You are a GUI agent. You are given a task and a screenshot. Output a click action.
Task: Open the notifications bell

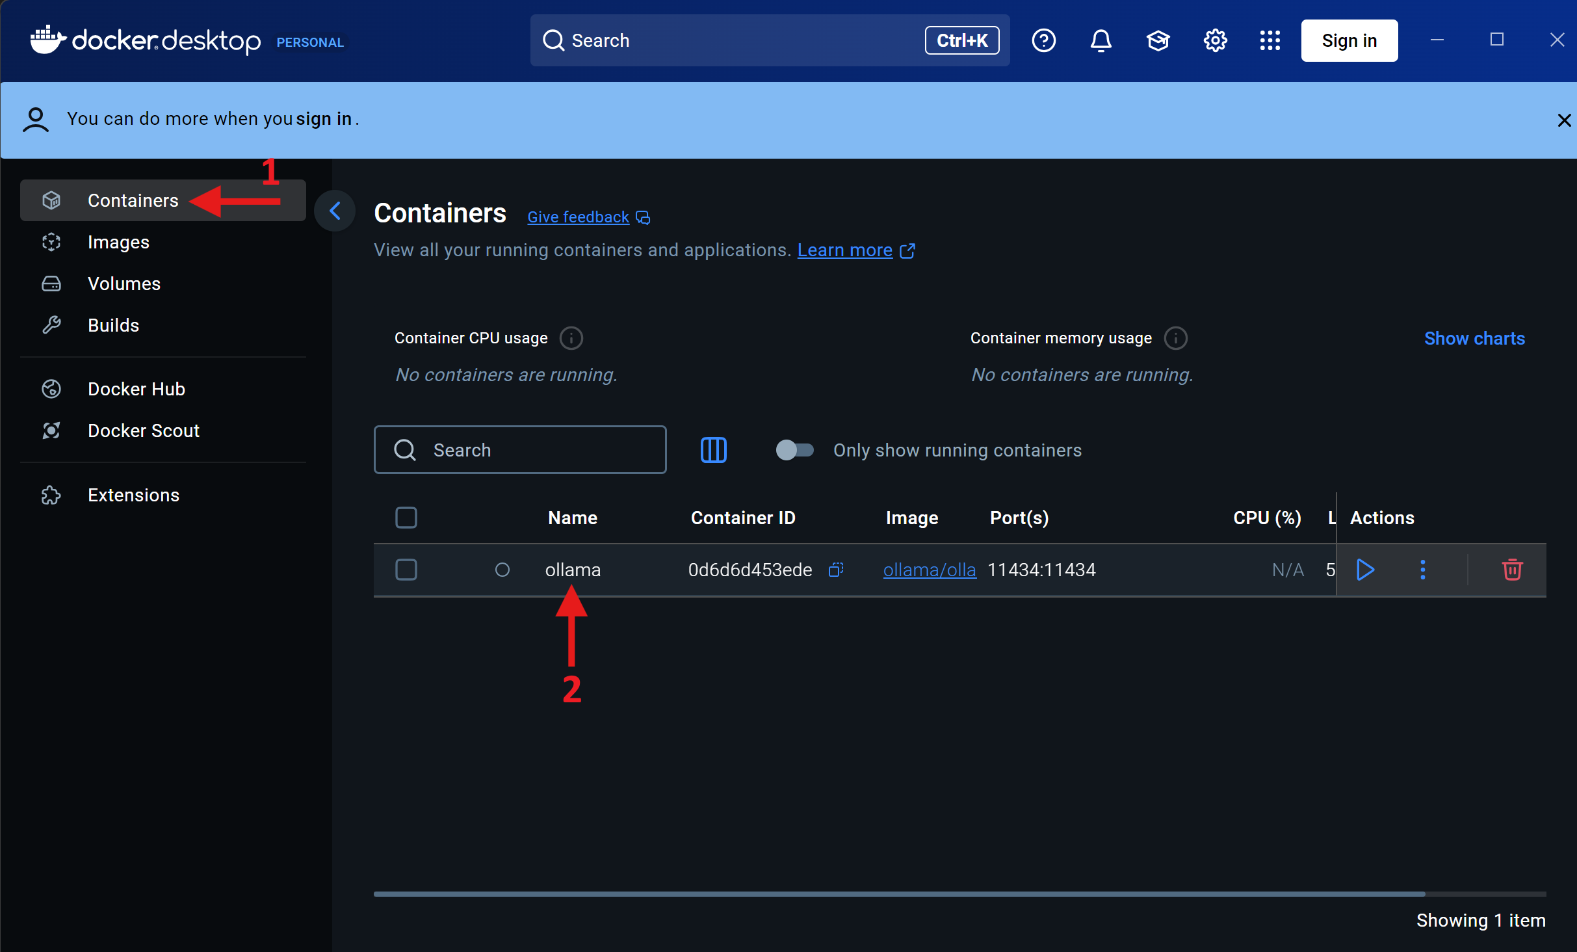click(1101, 40)
